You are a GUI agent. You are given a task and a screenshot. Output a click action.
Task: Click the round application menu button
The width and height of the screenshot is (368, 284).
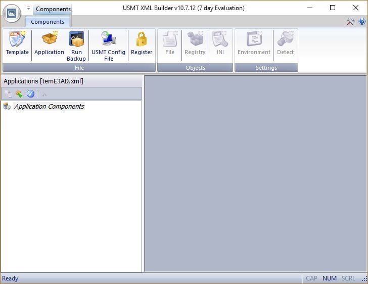point(12,13)
